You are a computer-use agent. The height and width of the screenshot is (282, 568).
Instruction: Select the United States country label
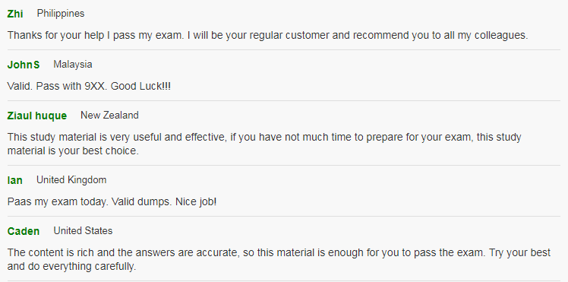83,231
